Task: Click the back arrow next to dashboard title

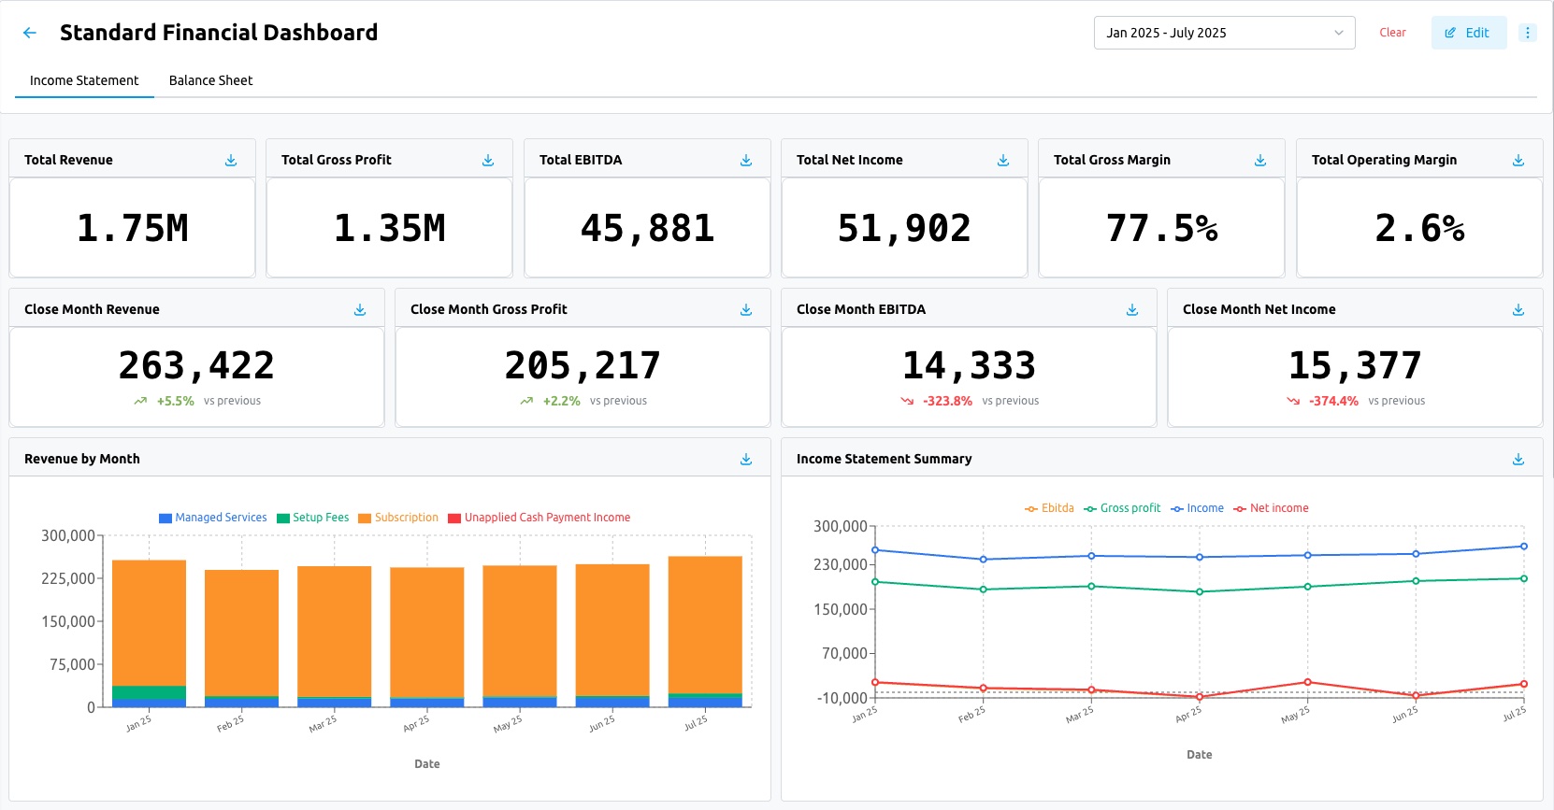Action: tap(30, 33)
